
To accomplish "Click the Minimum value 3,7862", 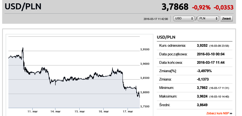I will (203, 88).
